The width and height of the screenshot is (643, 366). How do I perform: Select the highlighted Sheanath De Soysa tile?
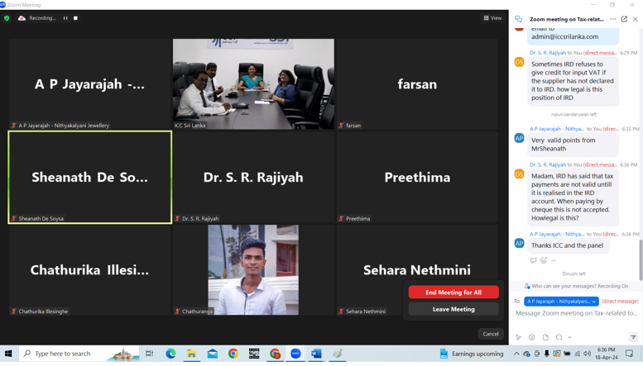90,178
